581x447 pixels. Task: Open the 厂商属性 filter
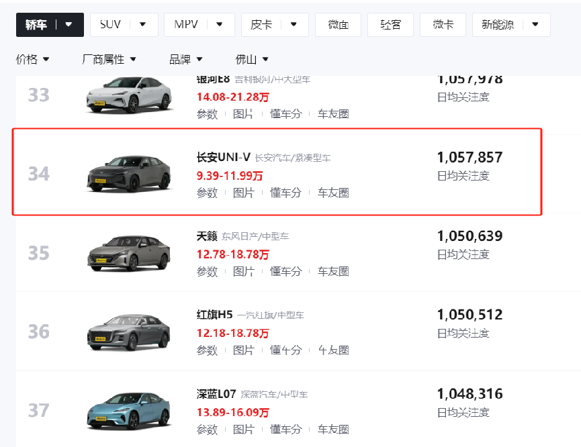click(x=109, y=60)
